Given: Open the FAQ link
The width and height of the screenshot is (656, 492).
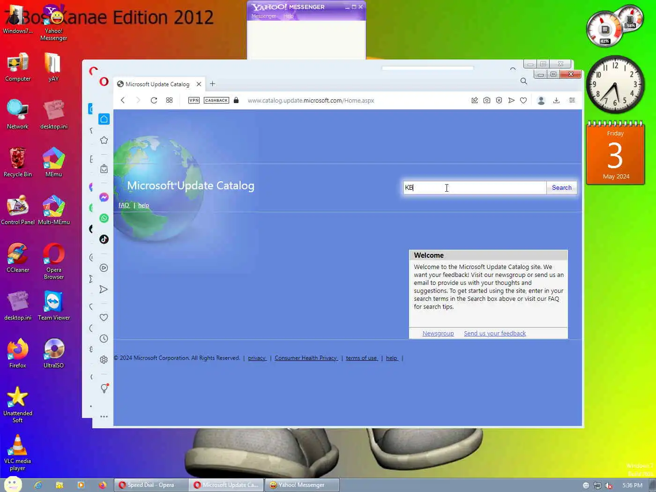Looking at the screenshot, I should pos(124,205).
